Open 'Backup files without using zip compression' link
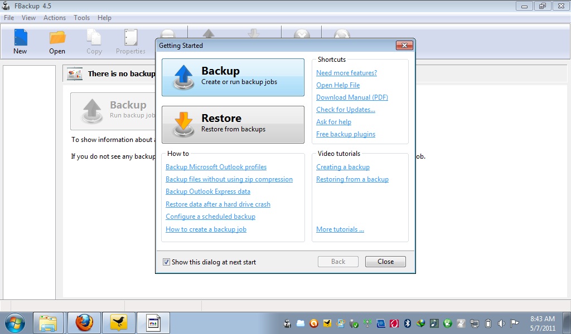 click(229, 179)
